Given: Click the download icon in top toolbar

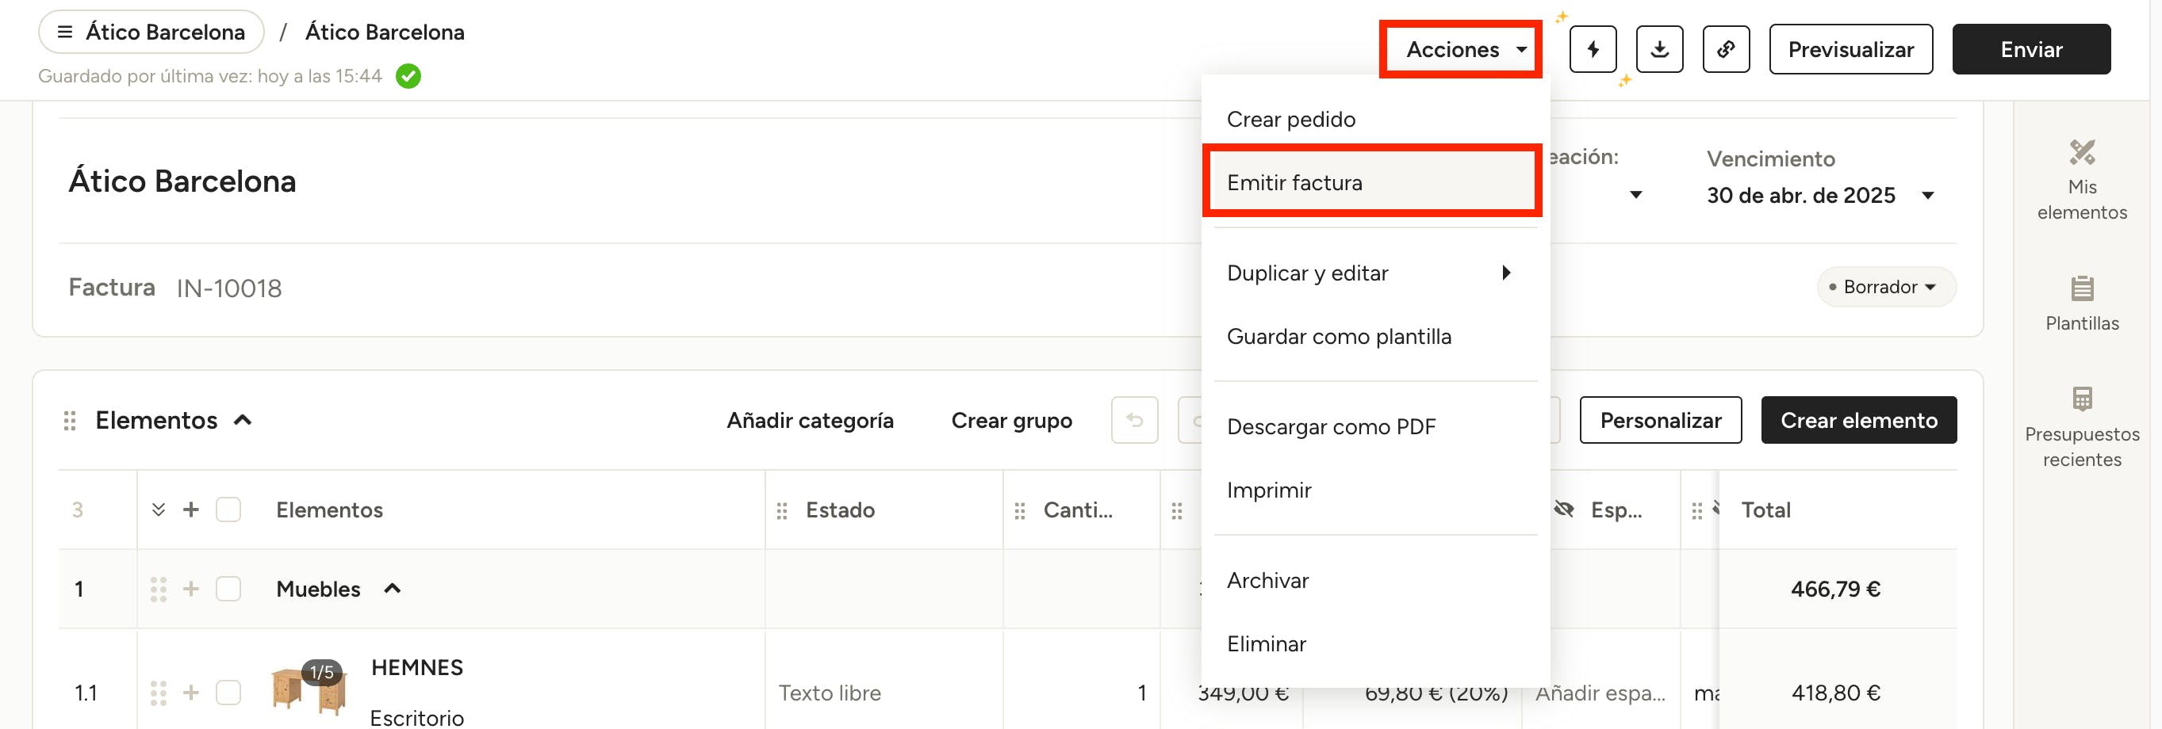Looking at the screenshot, I should point(1658,49).
